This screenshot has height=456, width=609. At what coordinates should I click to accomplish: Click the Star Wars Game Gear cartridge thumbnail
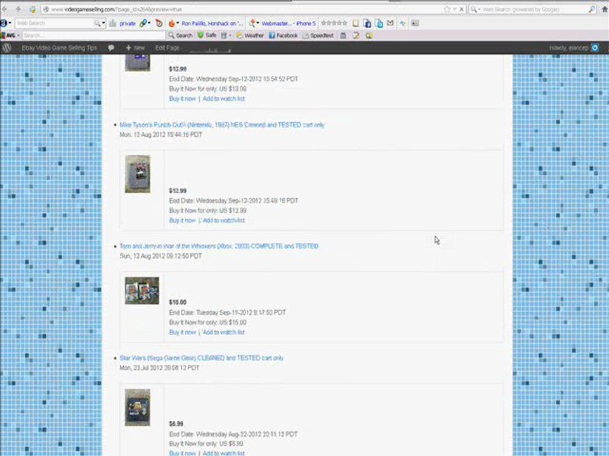point(138,407)
